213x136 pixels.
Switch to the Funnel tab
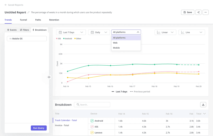coord(23,20)
